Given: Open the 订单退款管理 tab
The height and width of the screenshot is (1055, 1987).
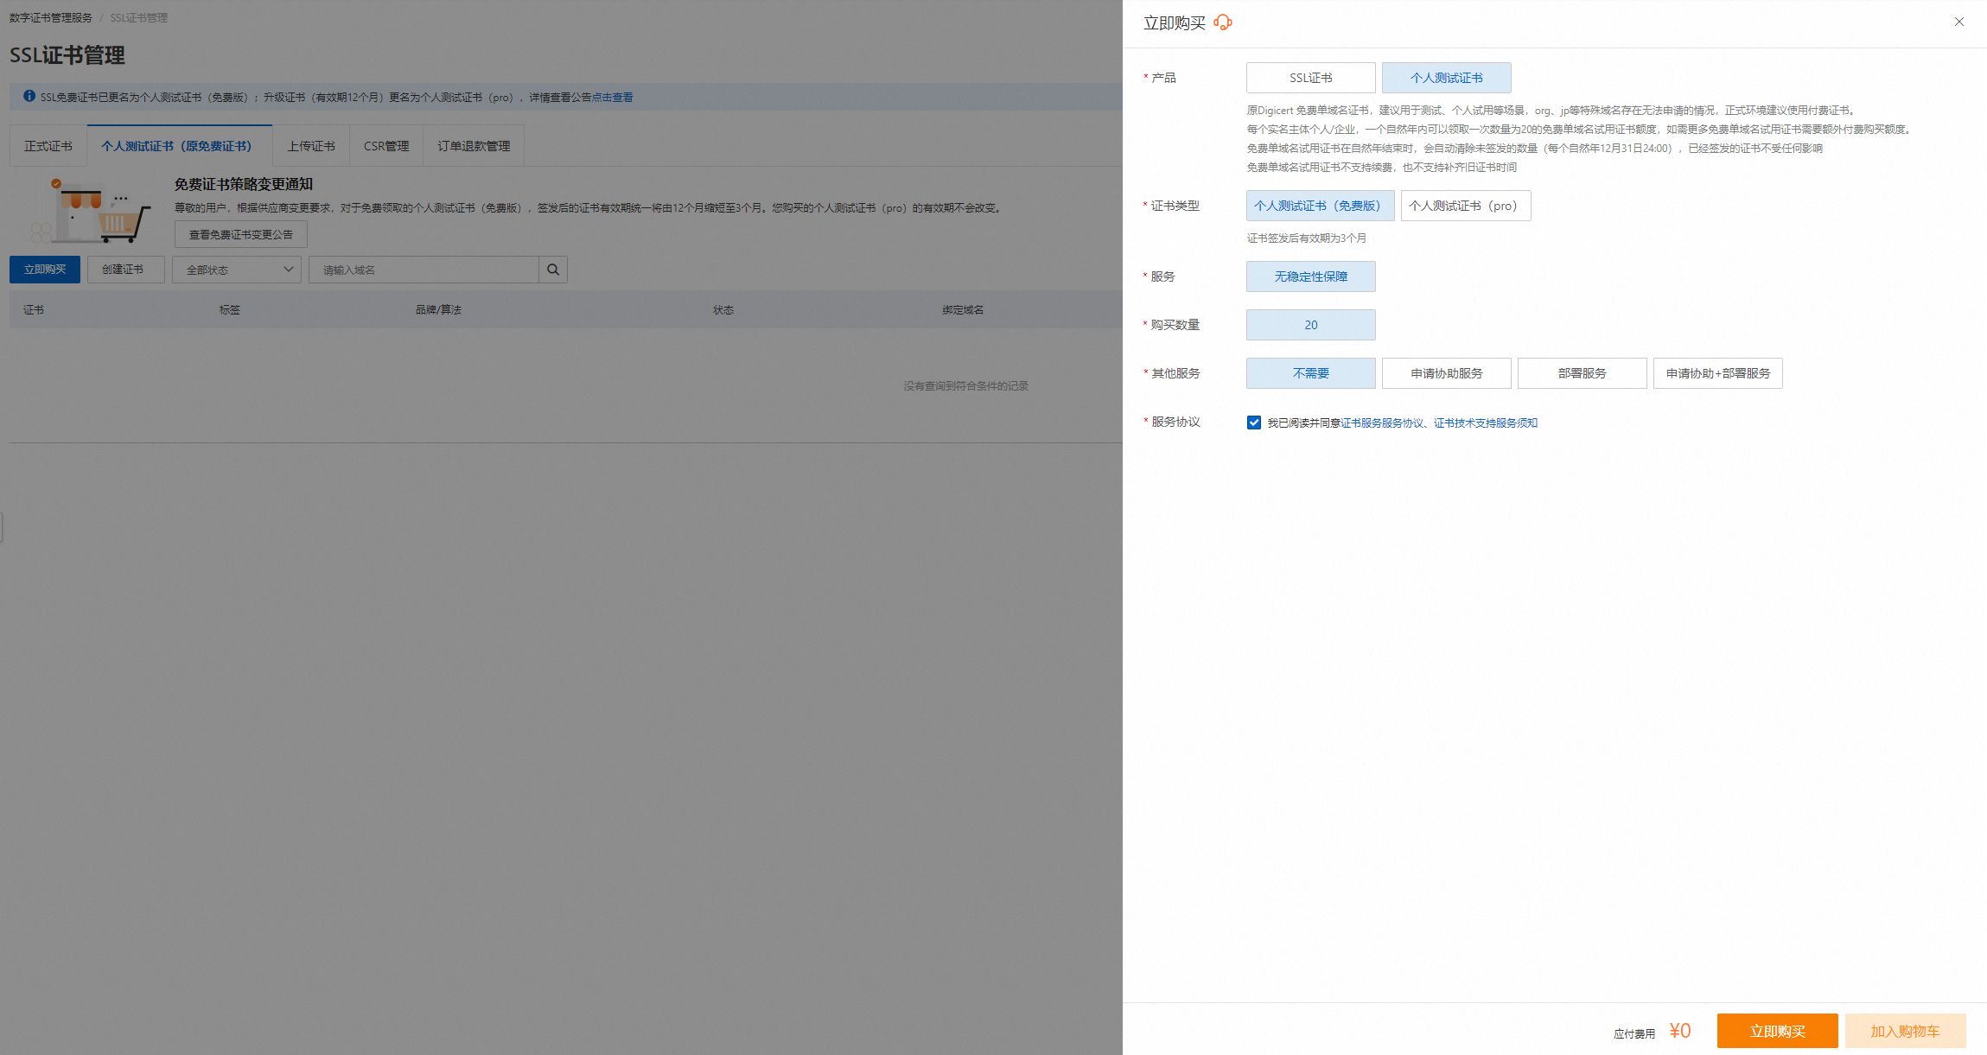Looking at the screenshot, I should pos(474,146).
